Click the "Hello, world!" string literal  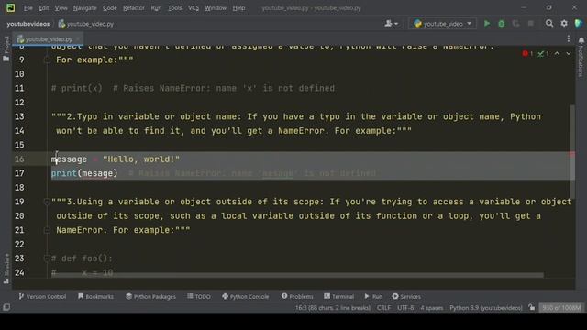point(141,159)
